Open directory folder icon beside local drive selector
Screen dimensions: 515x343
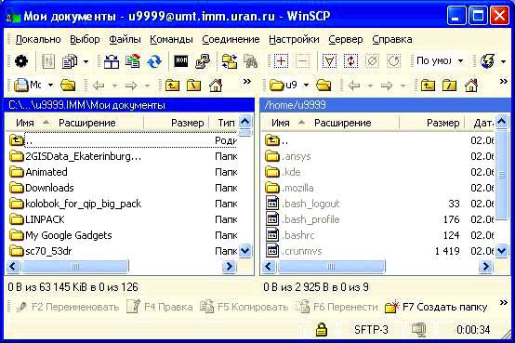pos(68,86)
